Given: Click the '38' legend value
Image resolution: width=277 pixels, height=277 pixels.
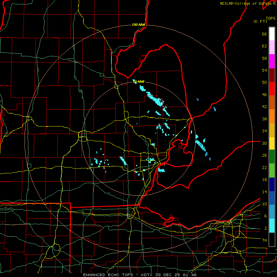Looking at the screenshot, I should coord(264,119).
